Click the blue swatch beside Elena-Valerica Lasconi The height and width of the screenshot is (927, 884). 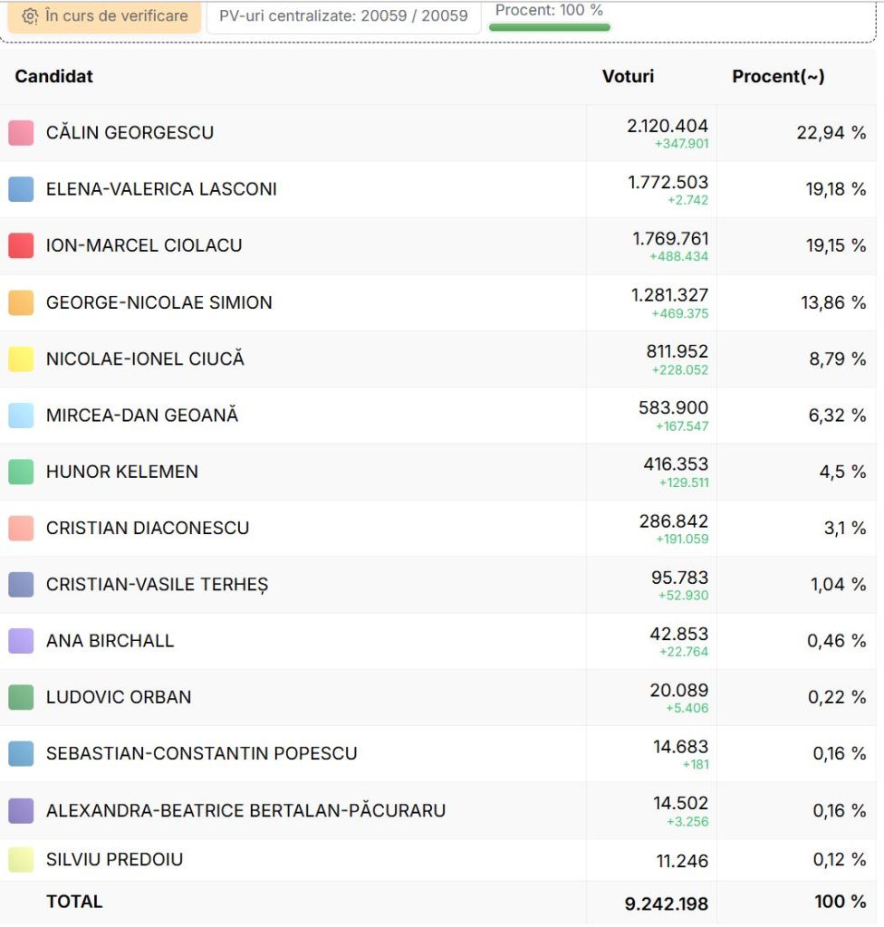pos(21,189)
